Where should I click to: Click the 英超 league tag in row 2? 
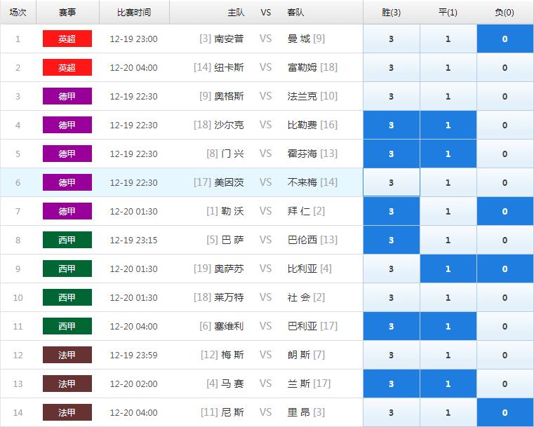(x=67, y=68)
